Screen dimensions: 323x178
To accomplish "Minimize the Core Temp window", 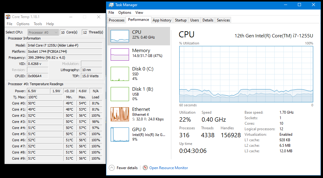I will (70, 17).
